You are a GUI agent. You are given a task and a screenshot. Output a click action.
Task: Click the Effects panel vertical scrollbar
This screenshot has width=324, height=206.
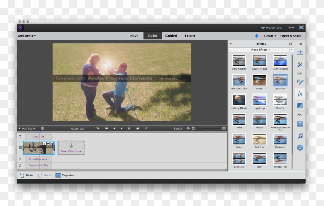click(292, 104)
